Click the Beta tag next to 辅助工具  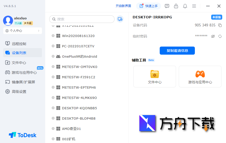151,60
